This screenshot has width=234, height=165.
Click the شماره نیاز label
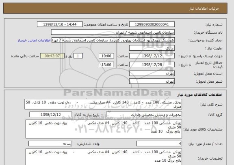point(214,25)
